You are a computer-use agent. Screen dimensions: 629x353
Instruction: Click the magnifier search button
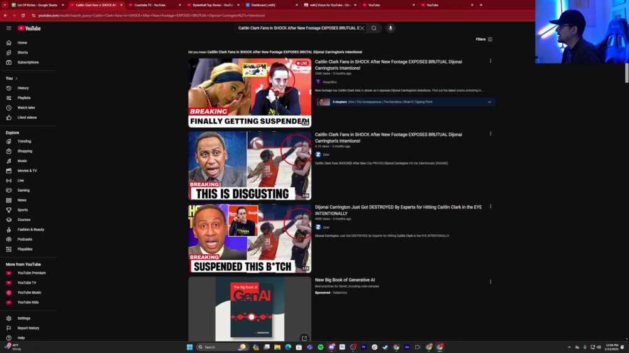tap(374, 28)
